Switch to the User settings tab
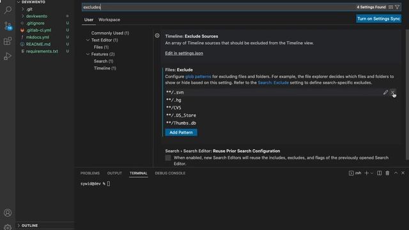 [x=89, y=20]
